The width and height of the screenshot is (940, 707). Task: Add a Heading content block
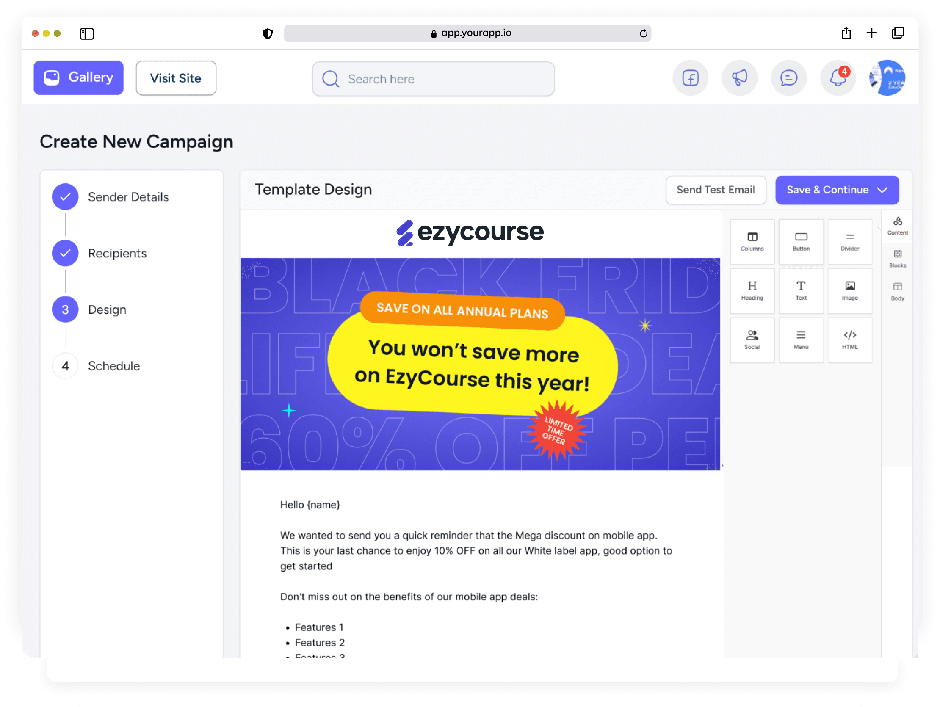pyautogui.click(x=752, y=291)
